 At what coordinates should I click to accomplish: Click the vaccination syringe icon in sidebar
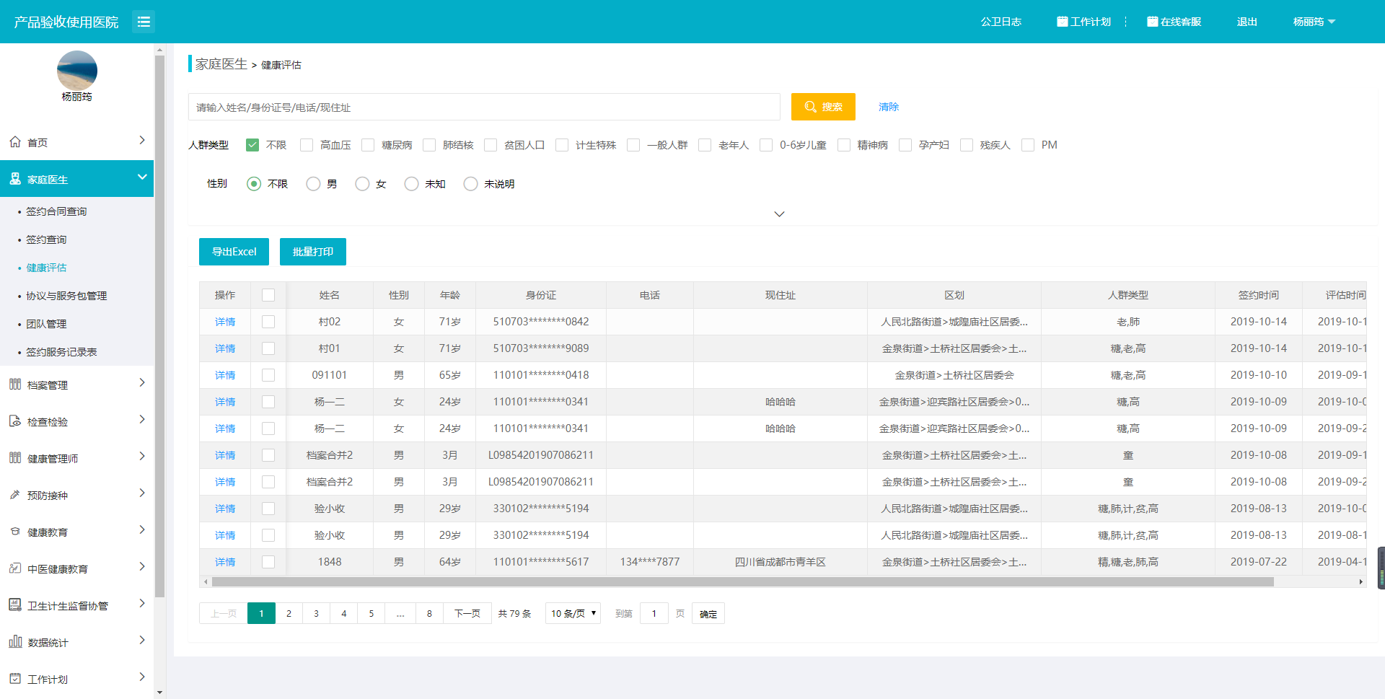[15, 495]
